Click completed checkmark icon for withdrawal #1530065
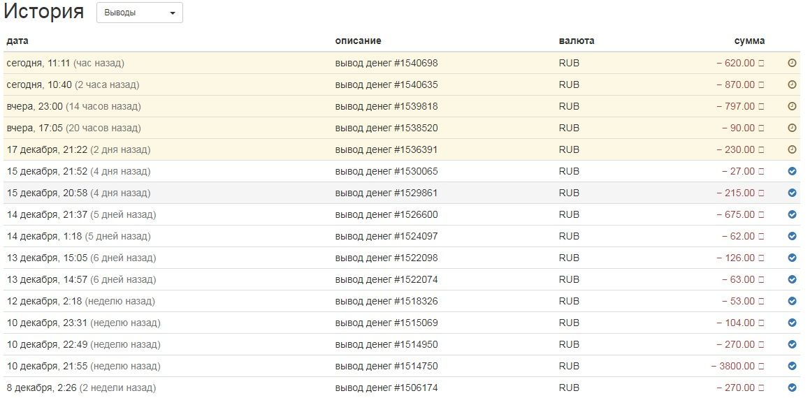This screenshot has height=398, width=810. click(x=792, y=171)
